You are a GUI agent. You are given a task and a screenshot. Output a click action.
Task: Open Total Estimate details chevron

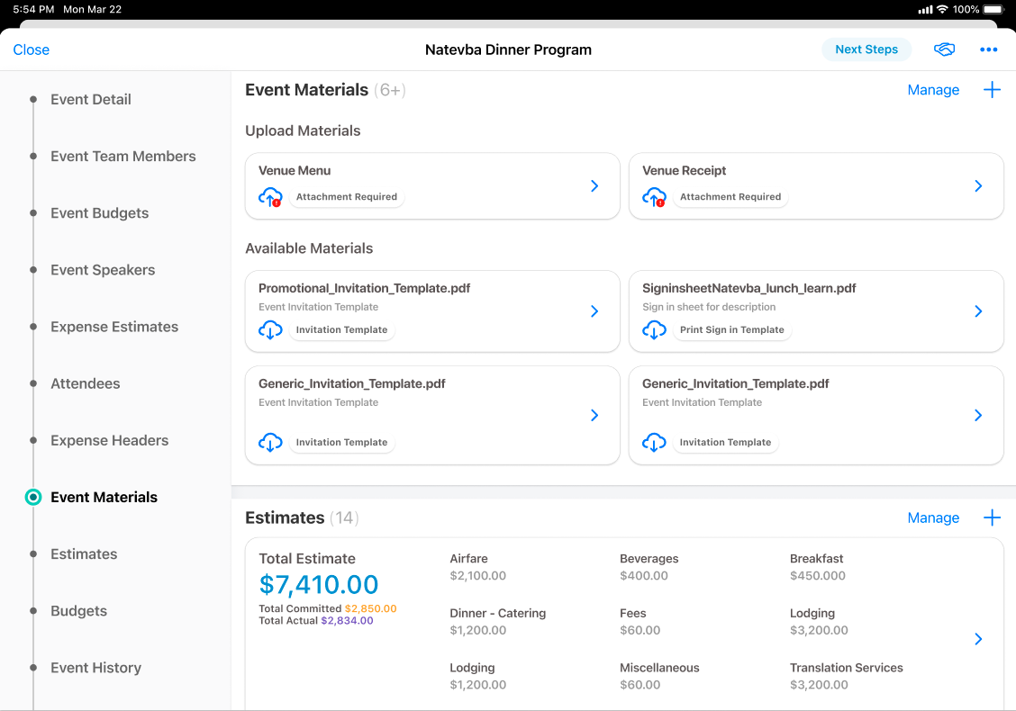point(978,639)
